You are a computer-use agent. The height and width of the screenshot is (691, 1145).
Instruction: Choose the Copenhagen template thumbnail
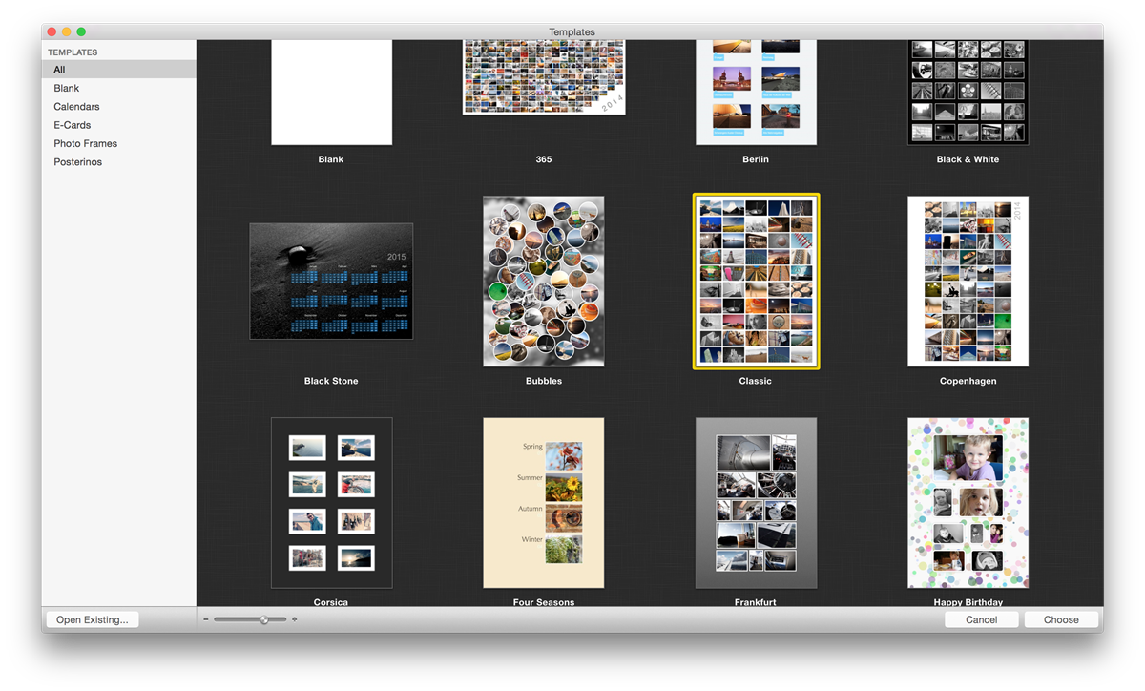[968, 282]
